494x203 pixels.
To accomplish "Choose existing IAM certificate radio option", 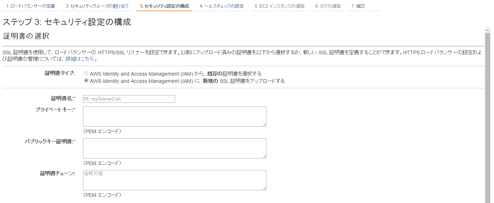I will tap(86, 73).
